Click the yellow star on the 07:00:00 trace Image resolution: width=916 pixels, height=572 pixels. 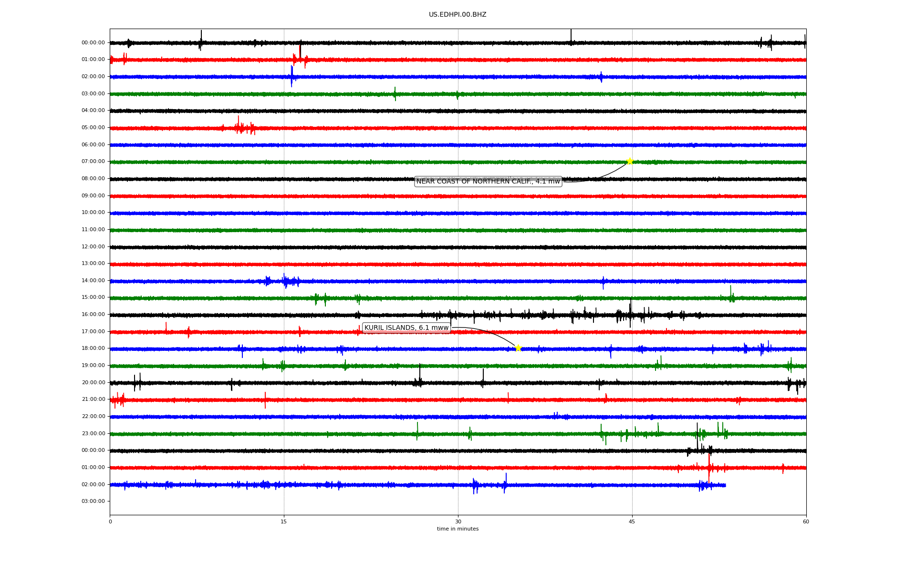click(630, 161)
